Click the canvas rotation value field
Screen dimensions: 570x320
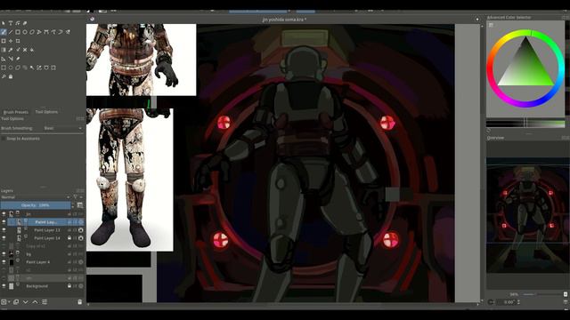[x=509, y=302]
